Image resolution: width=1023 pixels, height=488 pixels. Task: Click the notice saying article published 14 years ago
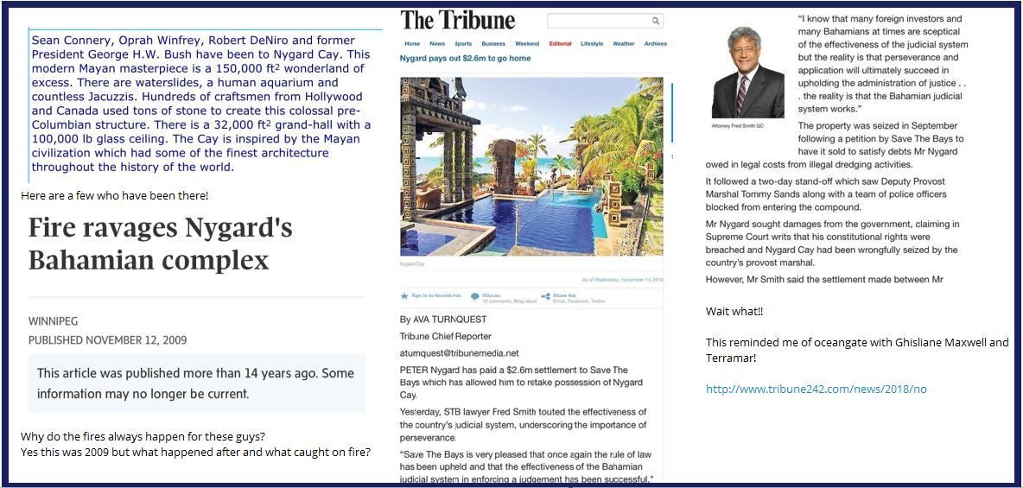pos(196,383)
